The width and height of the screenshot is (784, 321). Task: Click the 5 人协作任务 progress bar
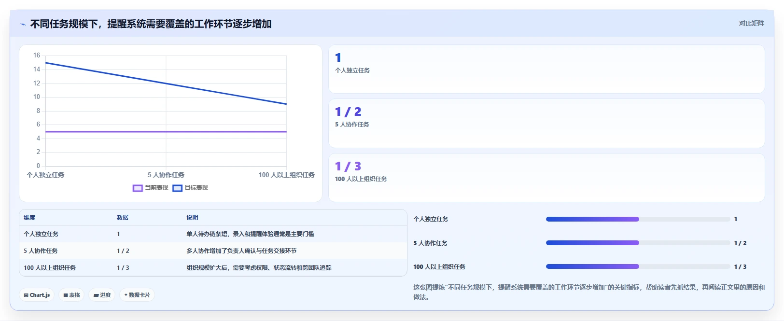tap(638, 243)
